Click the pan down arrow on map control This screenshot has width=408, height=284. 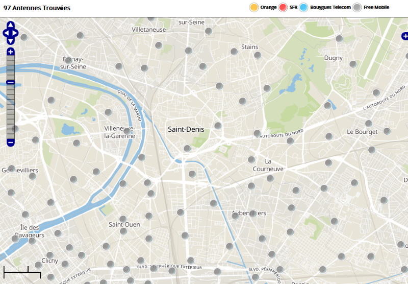coord(11,41)
